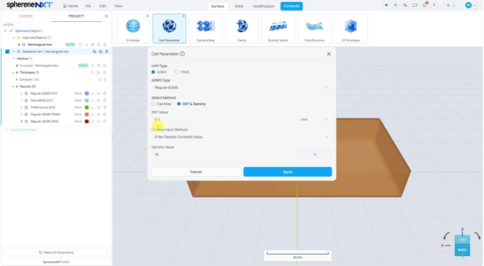484x266 pixels.
Task: Open the mm unit dropdown
Action: coord(315,120)
